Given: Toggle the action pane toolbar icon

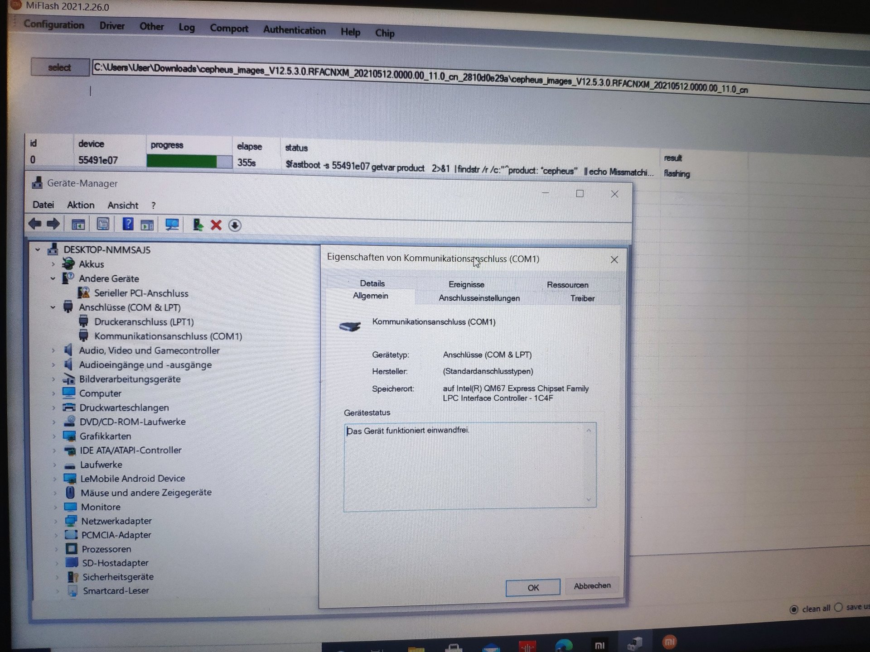Looking at the screenshot, I should 147,225.
